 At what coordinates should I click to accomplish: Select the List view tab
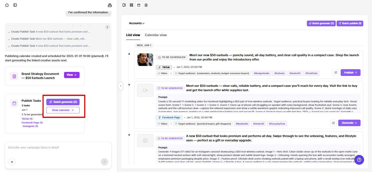(133, 35)
